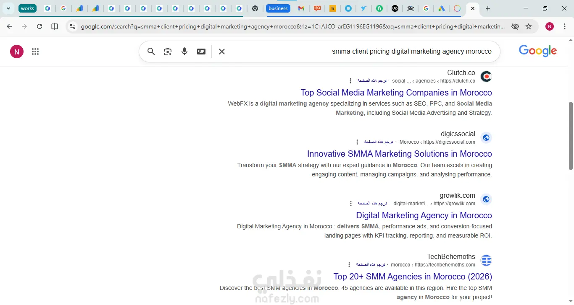Screen dimensions: 574x305
Task: Open 'Top 20+ SMM Agencies in Morocco (2026)'
Action: [413, 277]
